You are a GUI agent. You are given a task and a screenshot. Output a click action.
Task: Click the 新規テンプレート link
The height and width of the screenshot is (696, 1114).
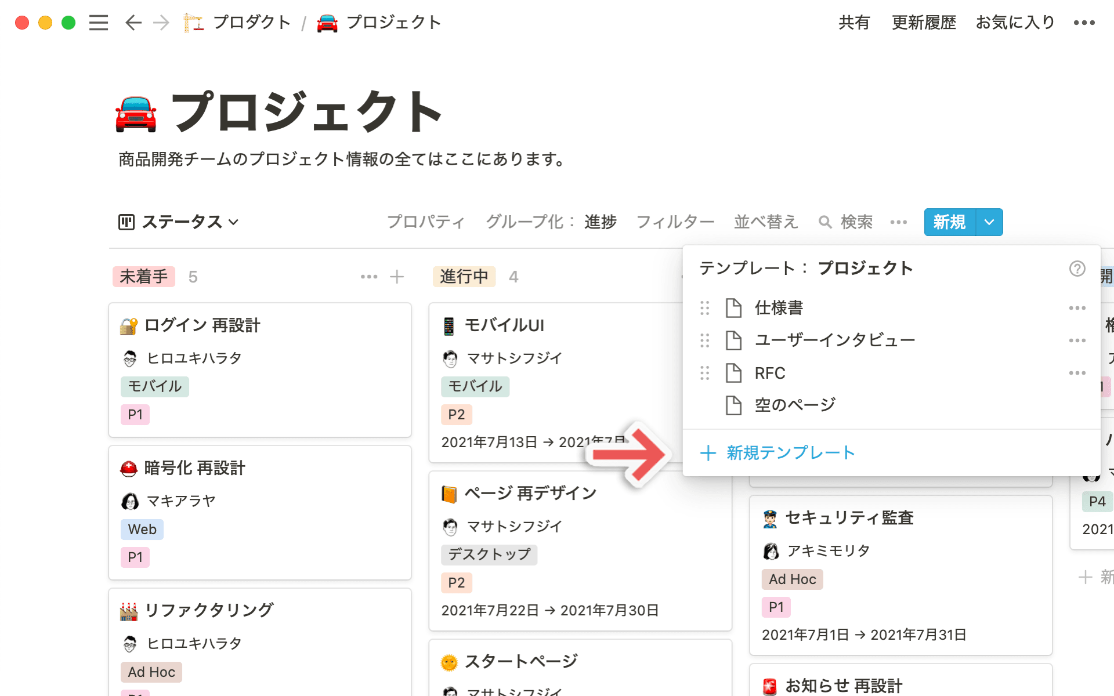point(790,453)
